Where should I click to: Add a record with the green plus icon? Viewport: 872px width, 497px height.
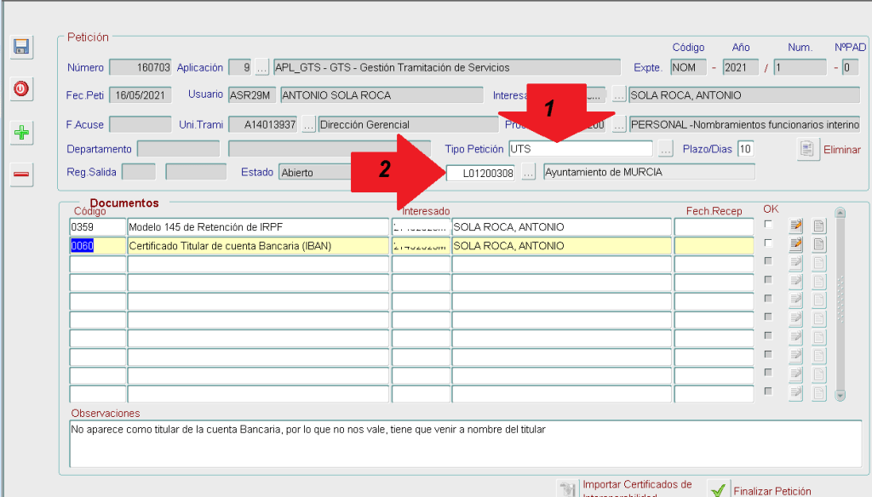click(21, 133)
